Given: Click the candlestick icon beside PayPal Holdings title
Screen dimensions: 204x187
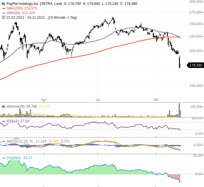Looking at the screenshot, I should coord(3,4).
